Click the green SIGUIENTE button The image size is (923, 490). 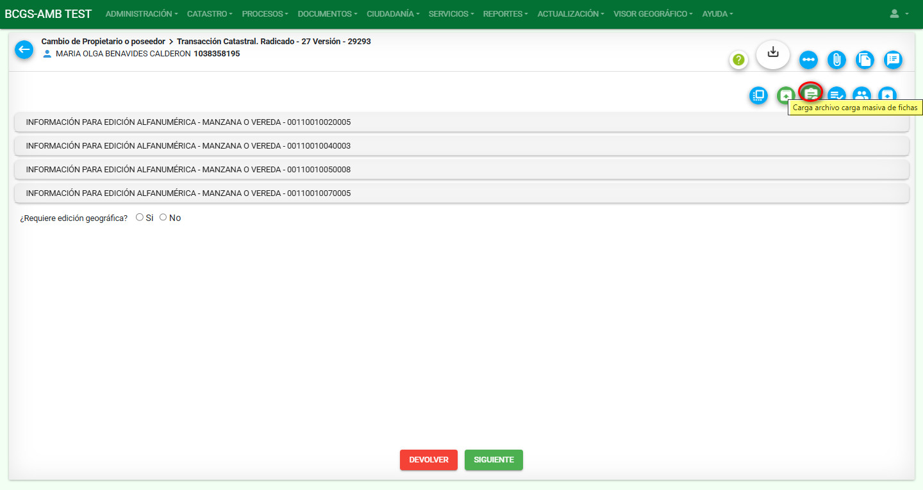tap(494, 460)
